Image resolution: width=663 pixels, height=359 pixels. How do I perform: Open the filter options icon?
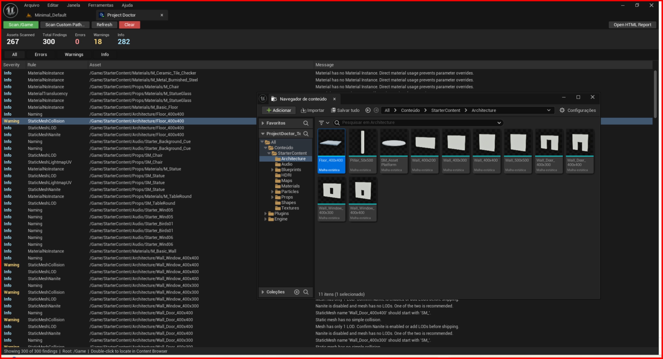pos(324,123)
